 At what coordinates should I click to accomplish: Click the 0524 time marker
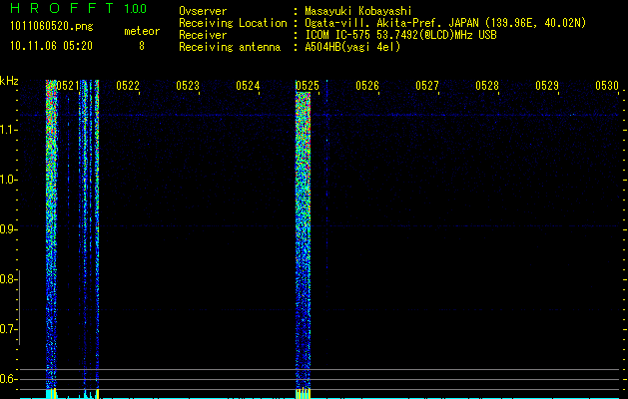tap(248, 86)
